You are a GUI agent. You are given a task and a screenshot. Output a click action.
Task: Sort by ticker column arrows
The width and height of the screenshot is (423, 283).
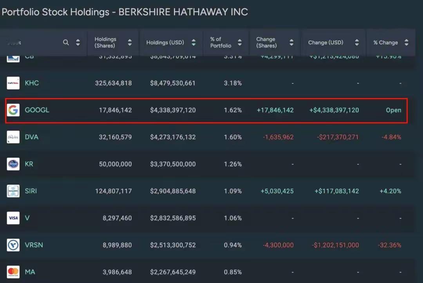click(78, 42)
